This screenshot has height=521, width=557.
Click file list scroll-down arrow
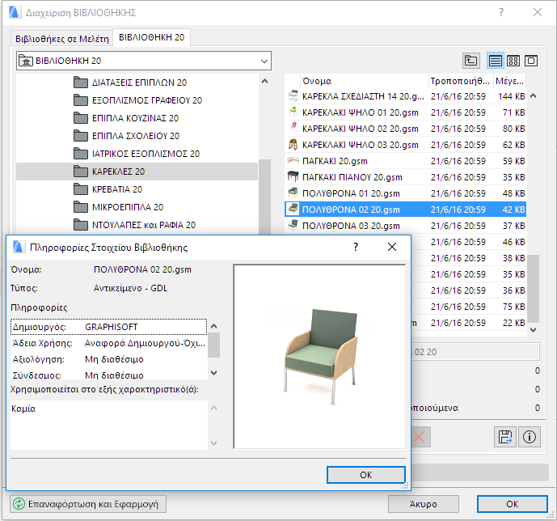pyautogui.click(x=534, y=330)
